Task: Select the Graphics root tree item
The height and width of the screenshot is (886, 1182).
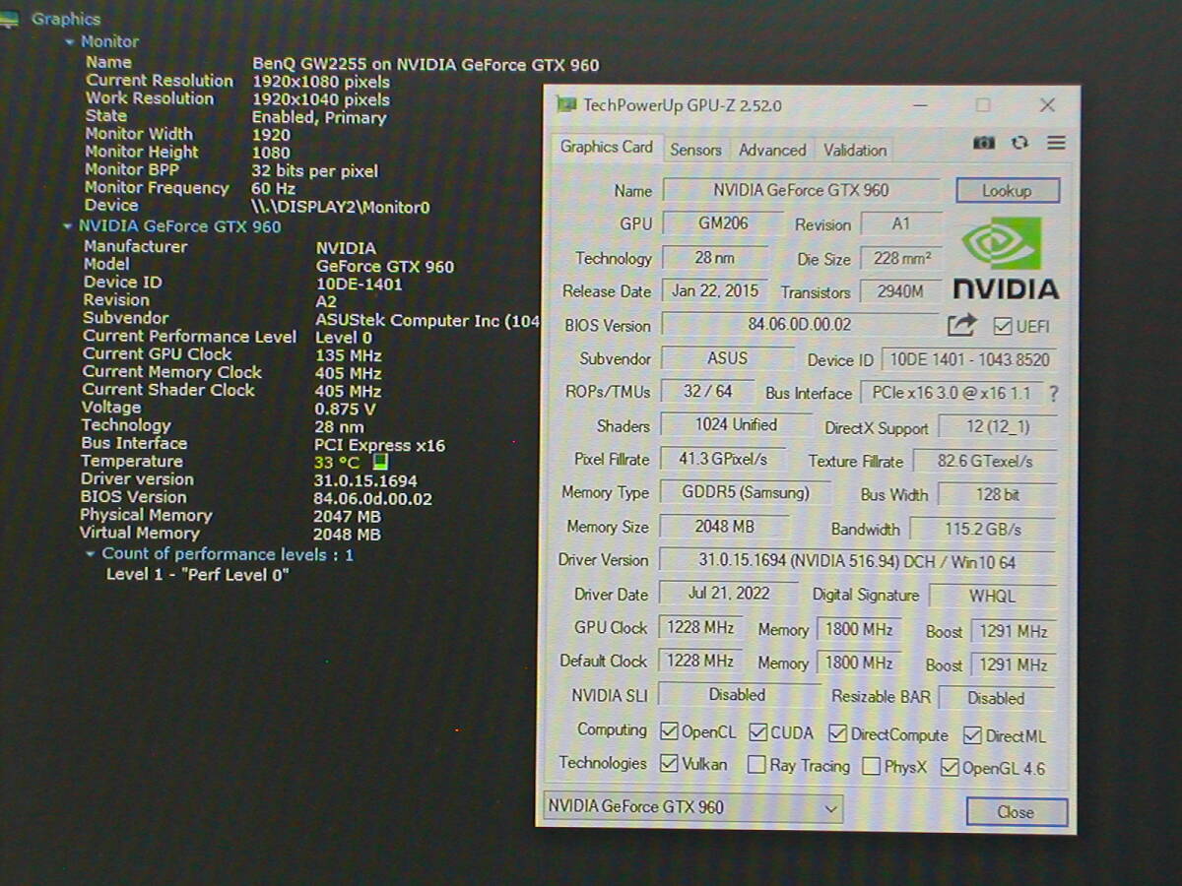Action: [x=66, y=19]
